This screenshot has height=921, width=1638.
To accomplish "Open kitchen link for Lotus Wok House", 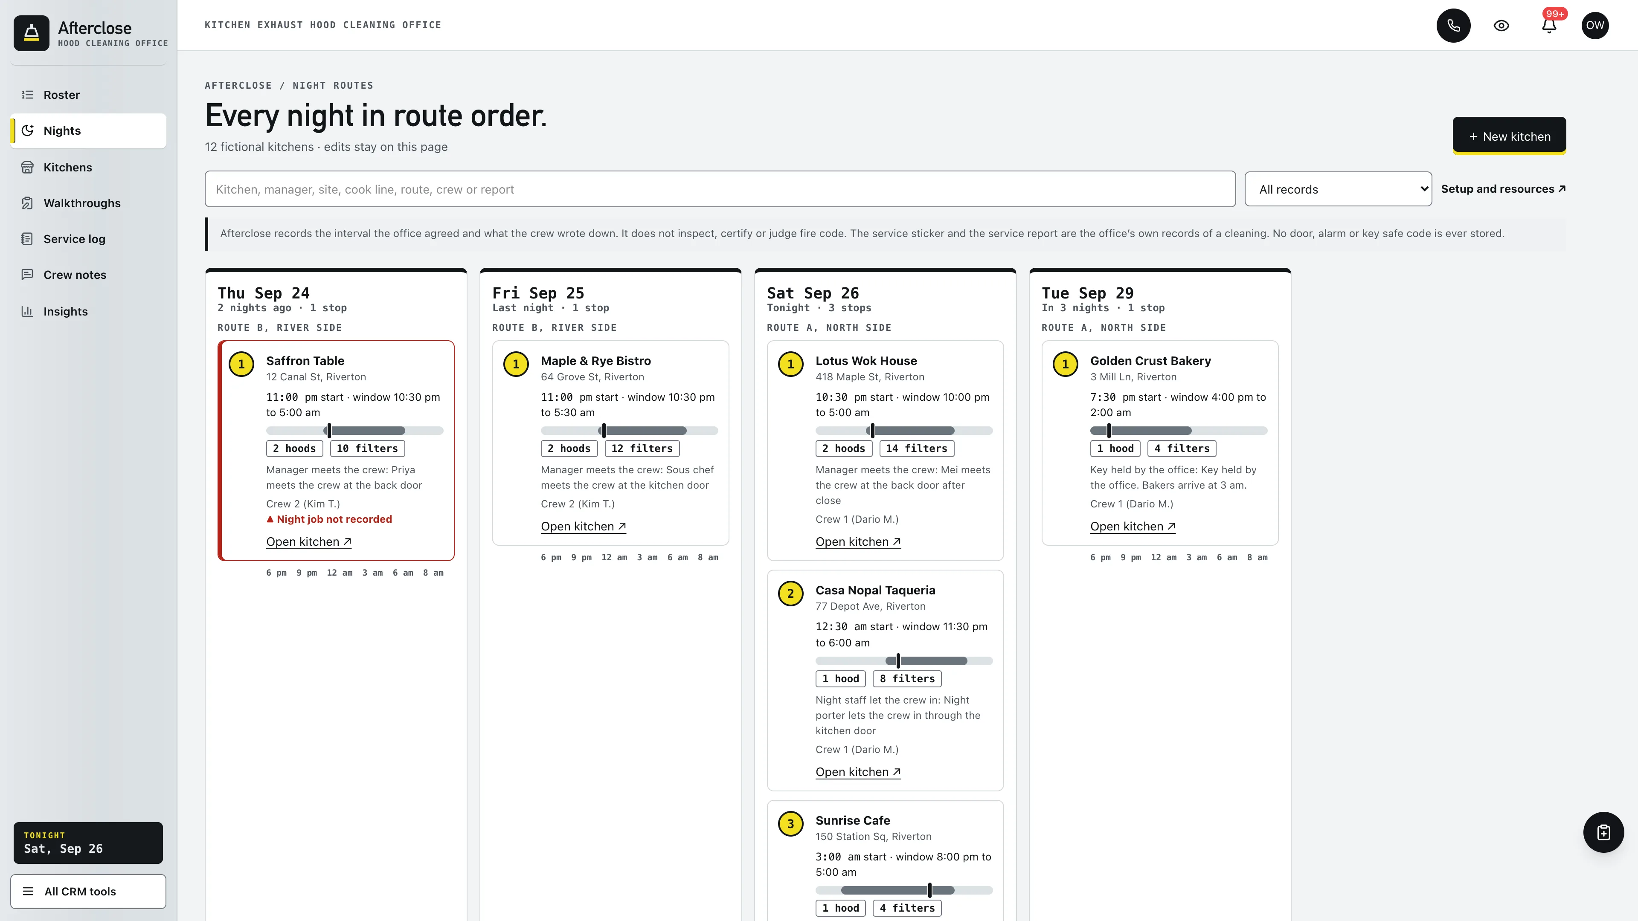I will 858,542.
